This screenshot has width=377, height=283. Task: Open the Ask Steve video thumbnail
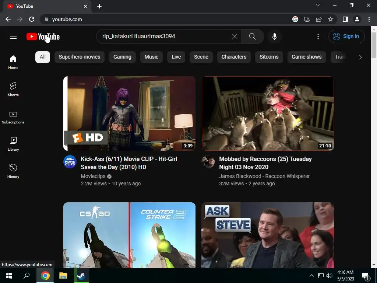tap(268, 235)
